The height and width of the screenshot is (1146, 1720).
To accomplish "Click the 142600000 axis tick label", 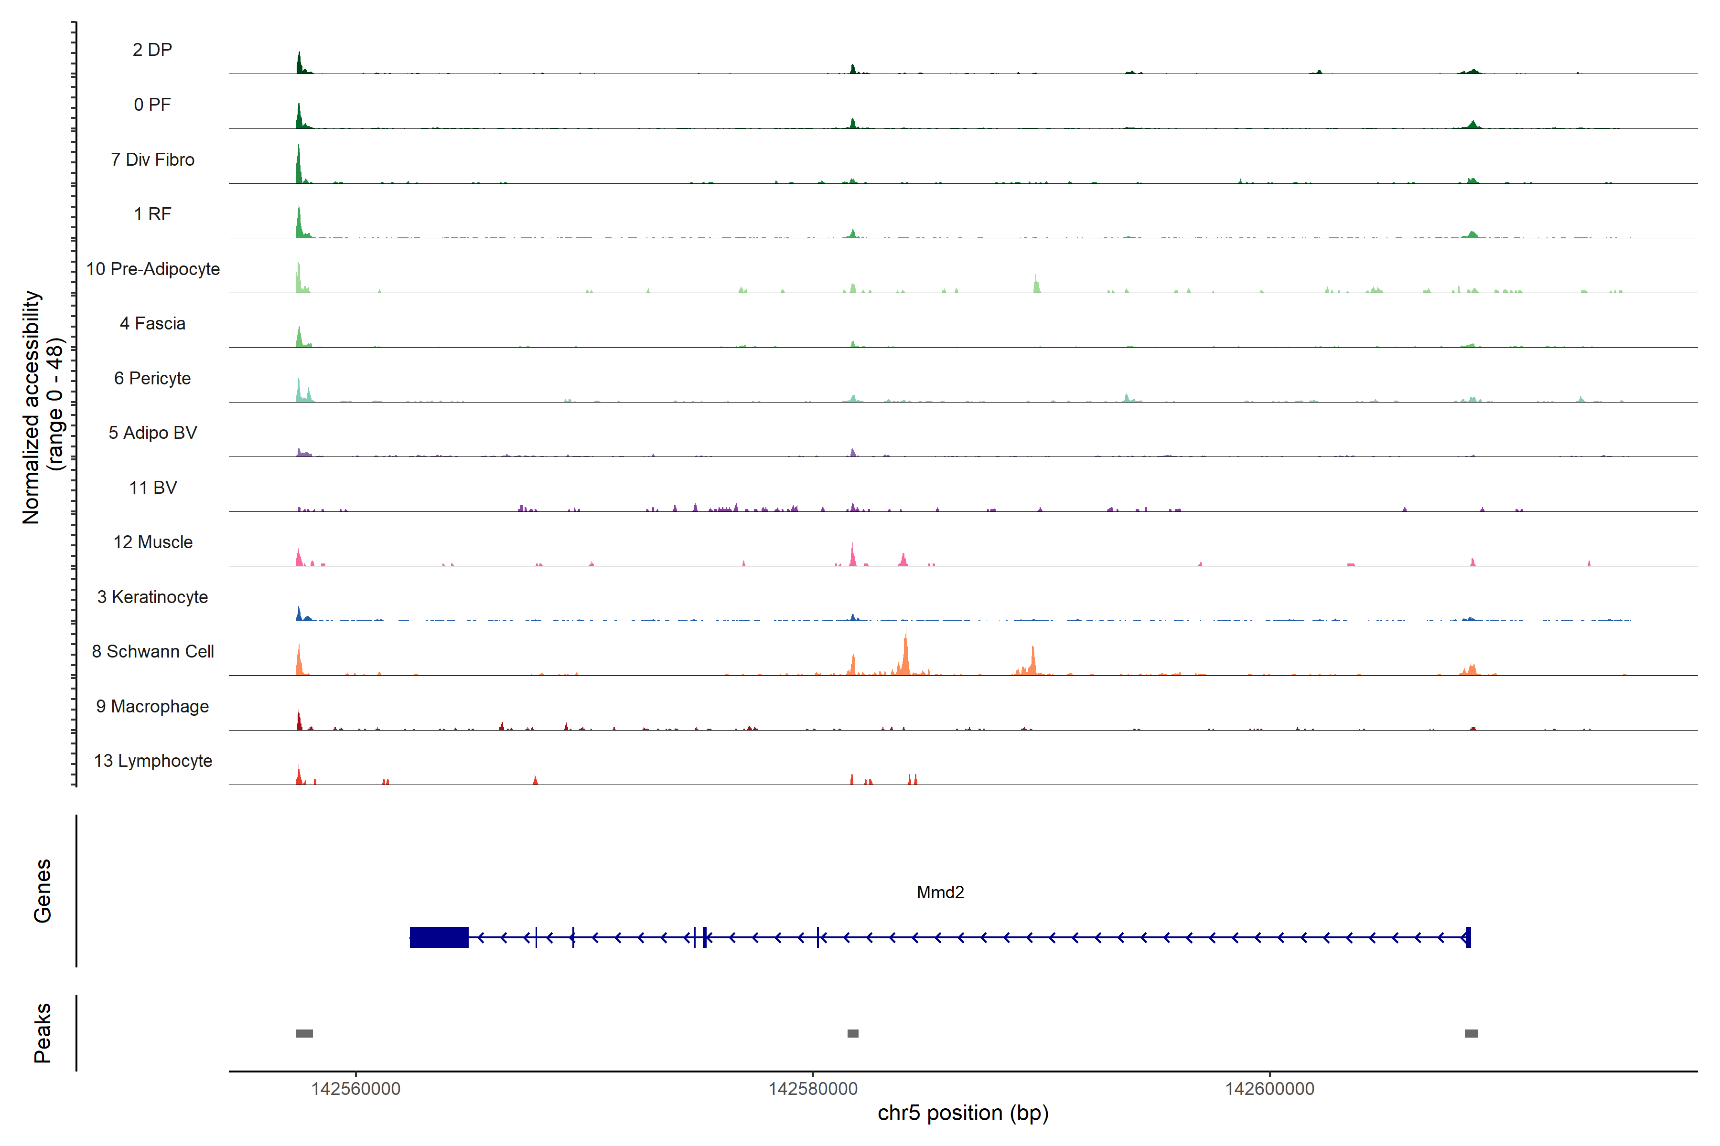I will (1269, 1088).
